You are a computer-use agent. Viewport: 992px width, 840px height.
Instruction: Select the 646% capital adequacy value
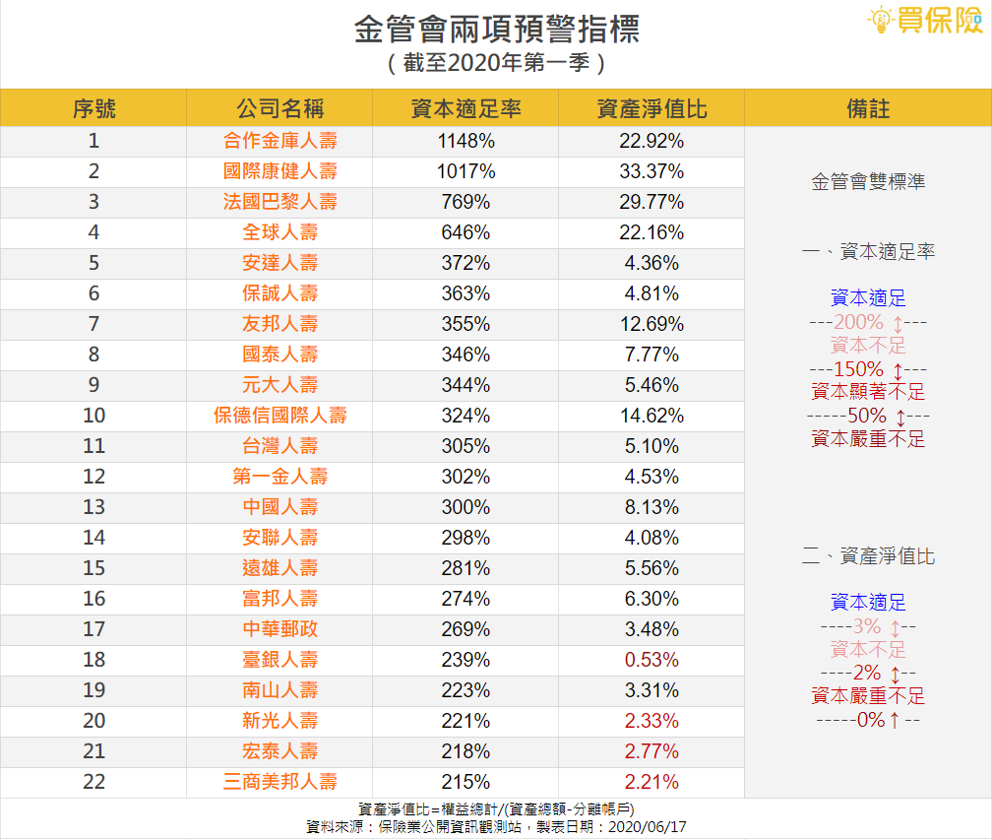click(x=465, y=232)
